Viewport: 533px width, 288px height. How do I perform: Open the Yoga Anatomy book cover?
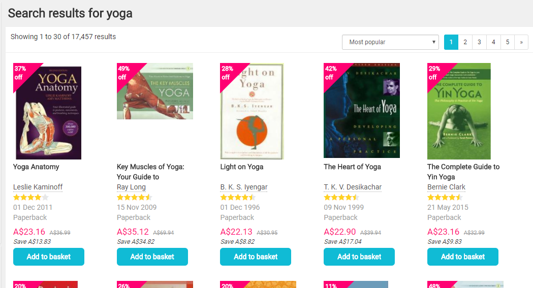[49, 113]
